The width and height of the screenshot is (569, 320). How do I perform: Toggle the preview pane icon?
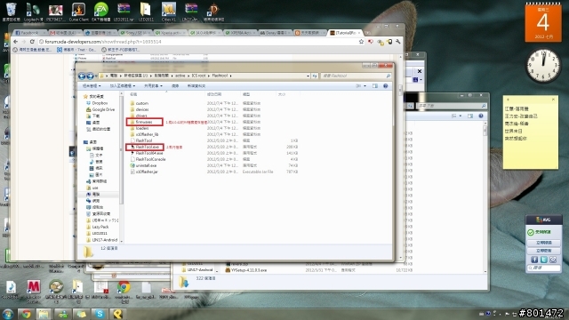375,86
